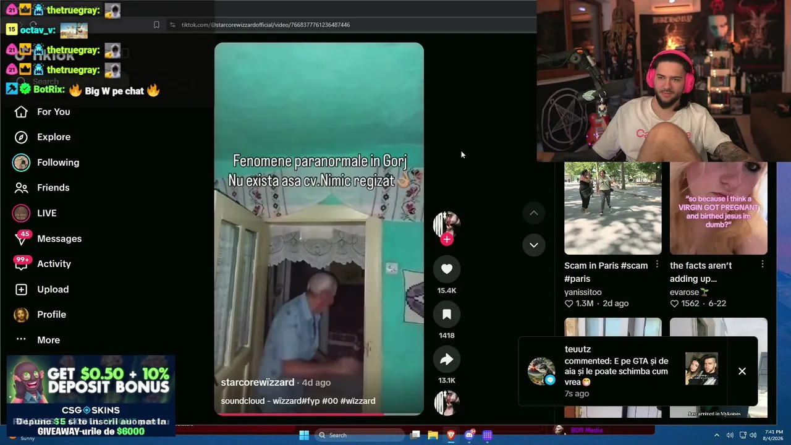The height and width of the screenshot is (445, 791).
Task: Click the Profile avatar icon in sidebar
Action: [21, 315]
